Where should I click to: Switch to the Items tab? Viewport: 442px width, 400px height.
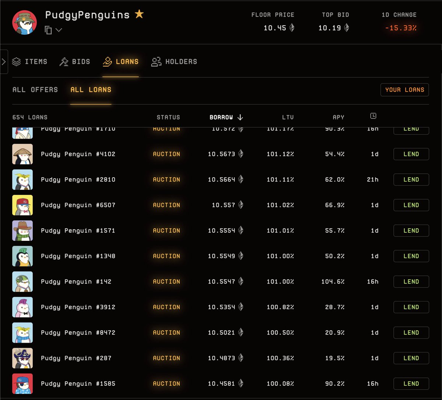click(29, 62)
